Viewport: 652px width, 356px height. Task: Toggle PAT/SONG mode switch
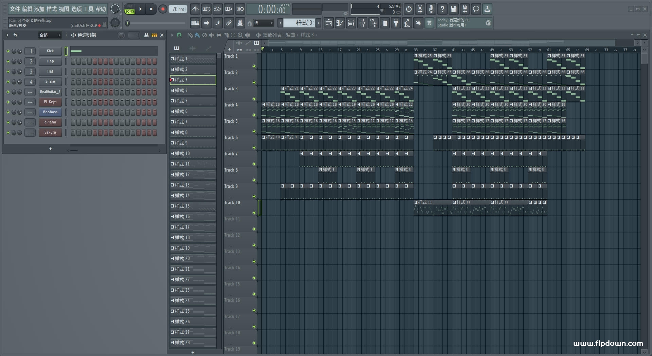click(130, 9)
